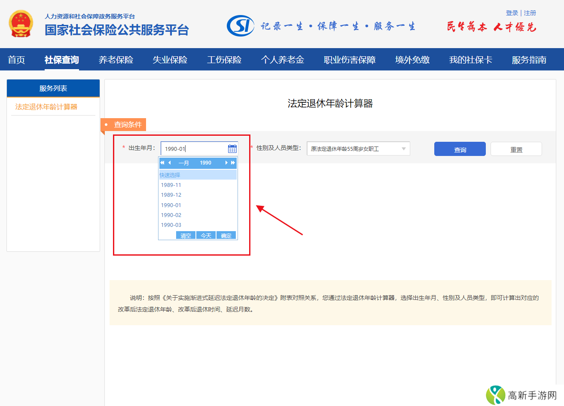Confirm date with 确定 button
Screen dimensions: 564x406
(226, 235)
